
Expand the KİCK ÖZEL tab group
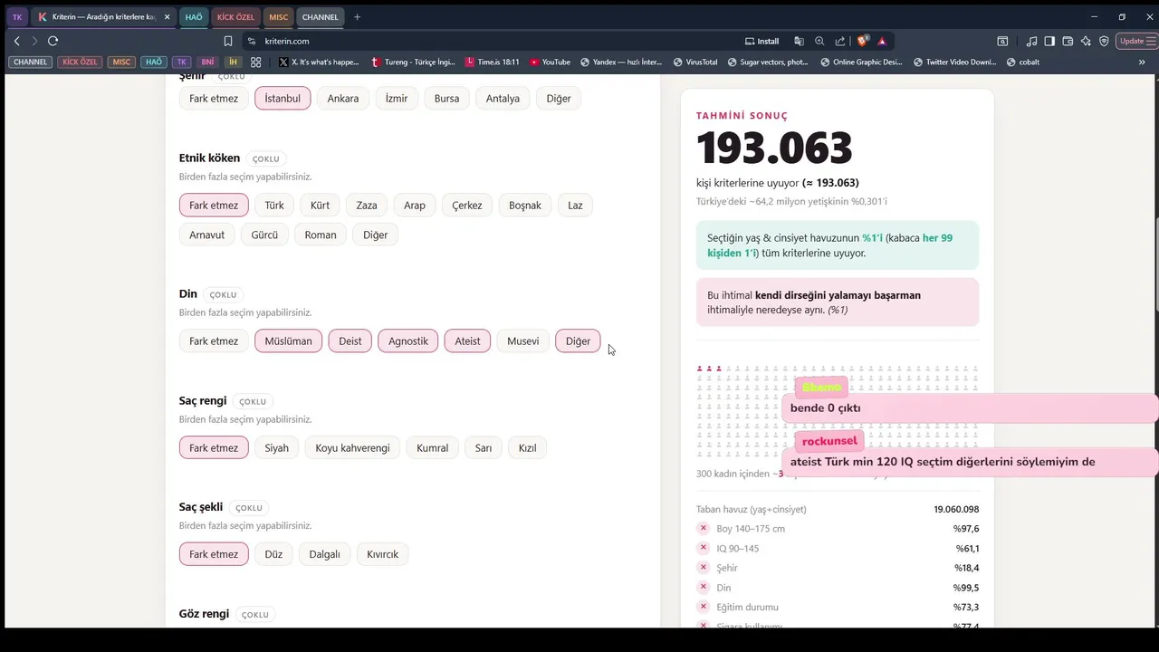click(x=236, y=16)
